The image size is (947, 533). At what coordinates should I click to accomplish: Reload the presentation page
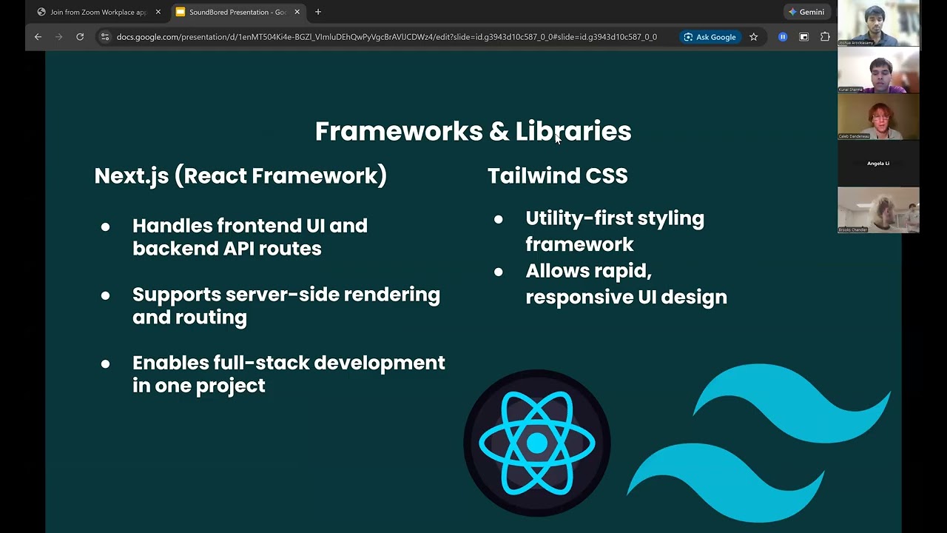tap(80, 37)
